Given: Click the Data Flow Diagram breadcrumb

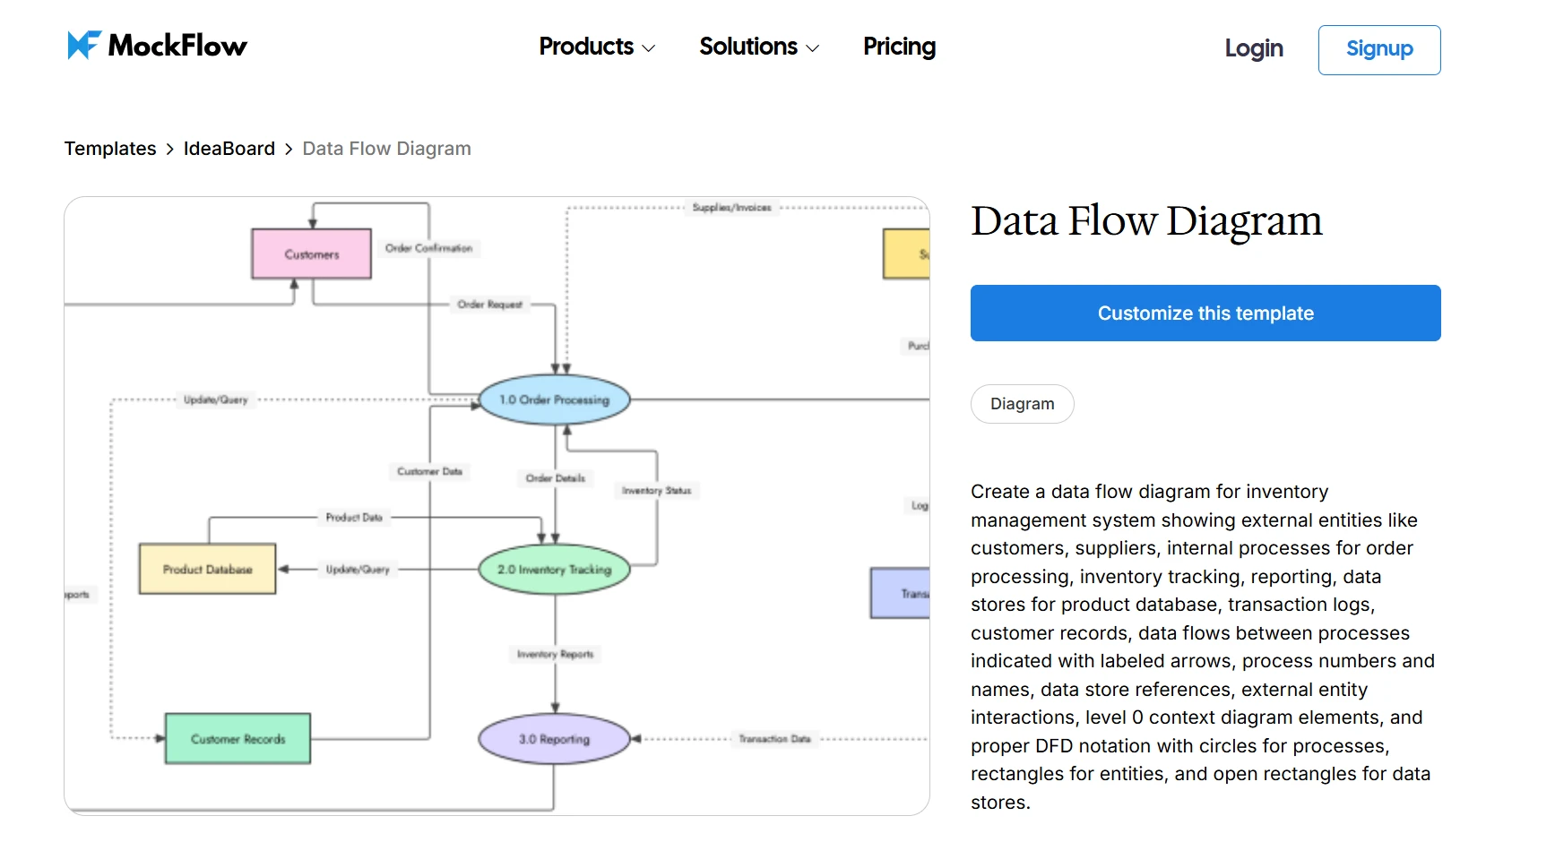Looking at the screenshot, I should click(x=386, y=148).
